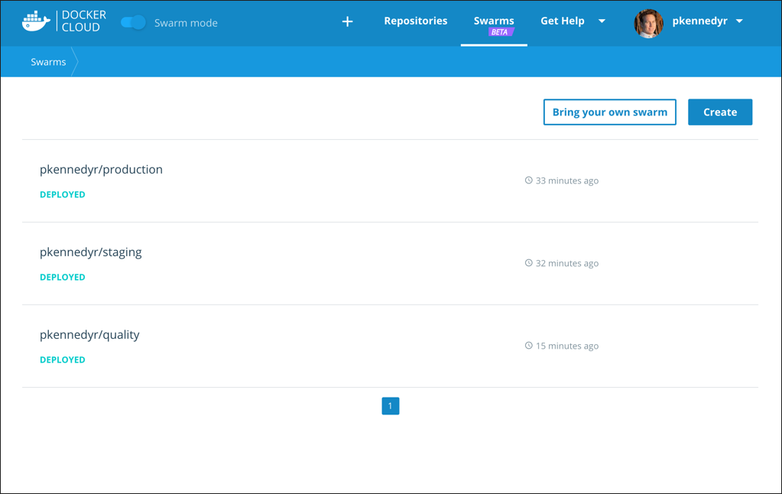Click the Docker Cloud whale logo
The image size is (782, 494).
pyautogui.click(x=36, y=21)
